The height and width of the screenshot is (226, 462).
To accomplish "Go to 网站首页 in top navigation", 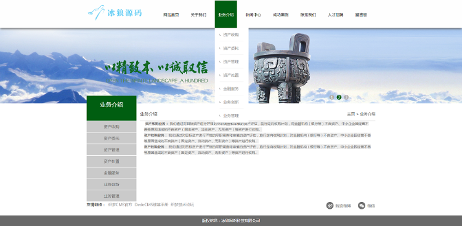I will tap(171, 15).
